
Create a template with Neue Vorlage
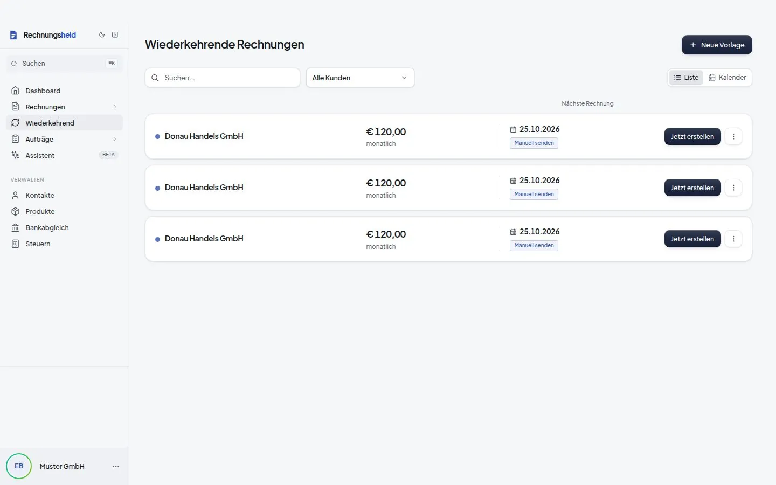click(x=717, y=45)
